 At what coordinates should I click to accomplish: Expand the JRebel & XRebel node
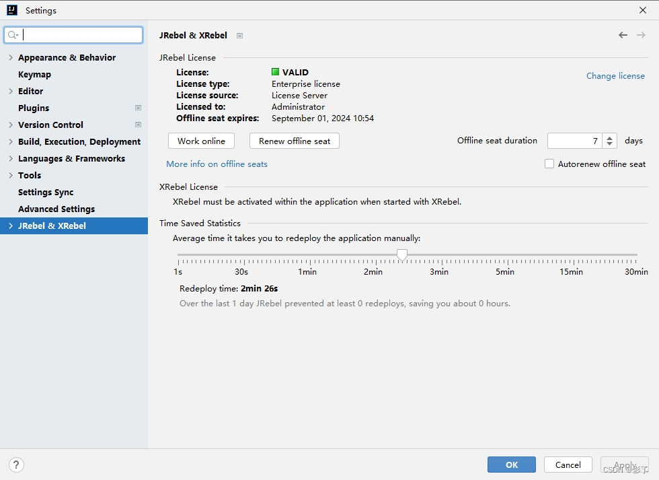click(x=11, y=226)
